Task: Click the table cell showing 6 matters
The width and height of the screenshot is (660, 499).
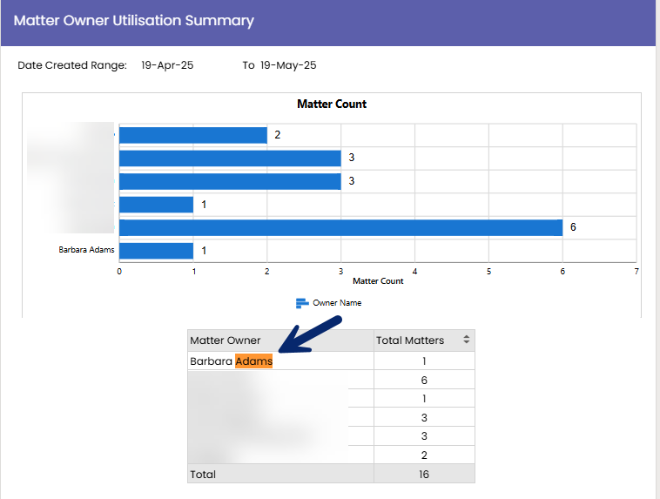Action: [x=424, y=380]
